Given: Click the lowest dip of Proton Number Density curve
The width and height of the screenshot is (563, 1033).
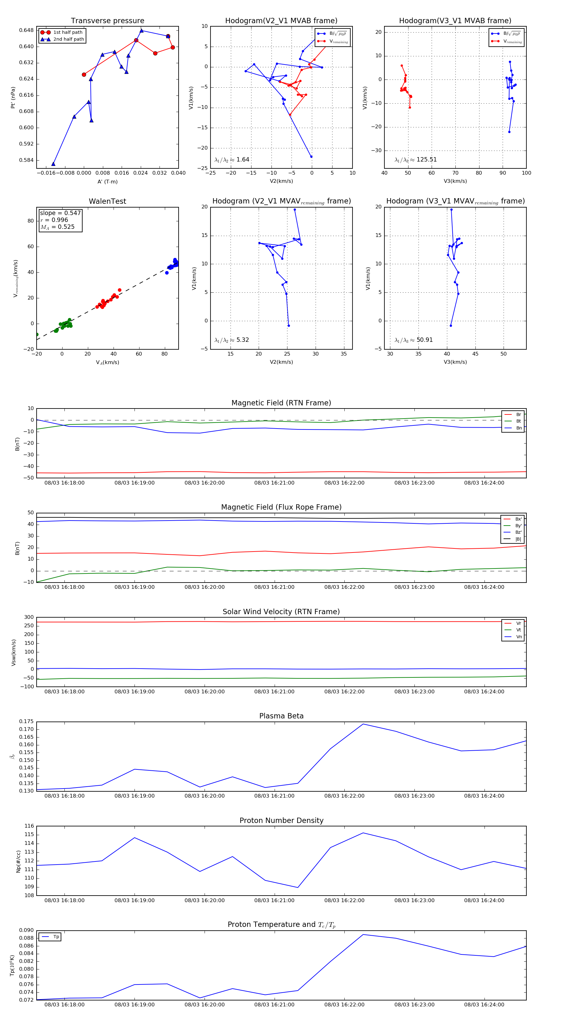Looking at the screenshot, I should 297,887.
